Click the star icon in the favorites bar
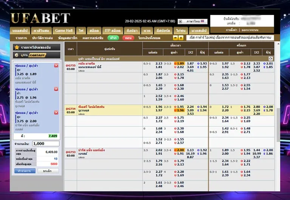Screen dimensions: 290x200 17,47
